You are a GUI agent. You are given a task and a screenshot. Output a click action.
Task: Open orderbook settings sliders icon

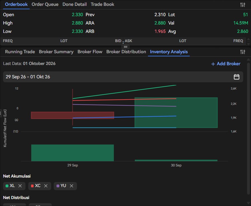pyautogui.click(x=243, y=5)
